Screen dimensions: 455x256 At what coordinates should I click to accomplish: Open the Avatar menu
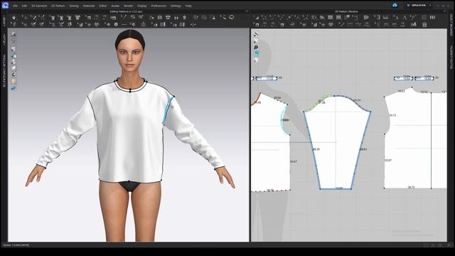115,6
